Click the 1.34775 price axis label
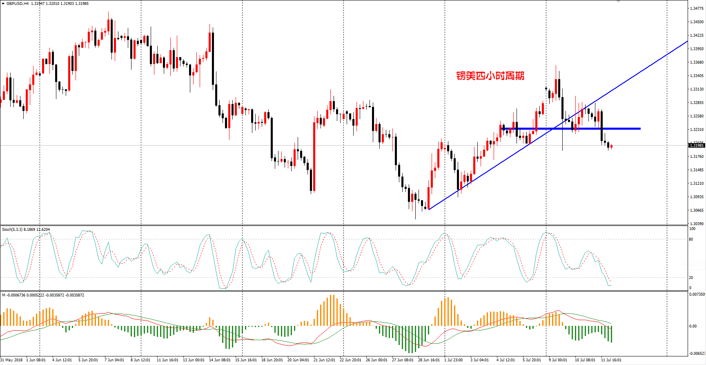706x365 pixels. [x=697, y=9]
